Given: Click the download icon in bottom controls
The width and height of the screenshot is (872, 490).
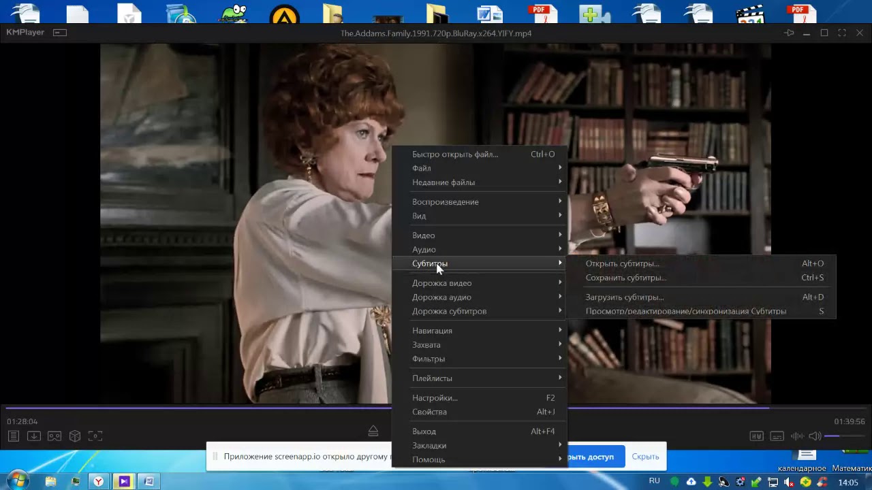Looking at the screenshot, I should (33, 436).
